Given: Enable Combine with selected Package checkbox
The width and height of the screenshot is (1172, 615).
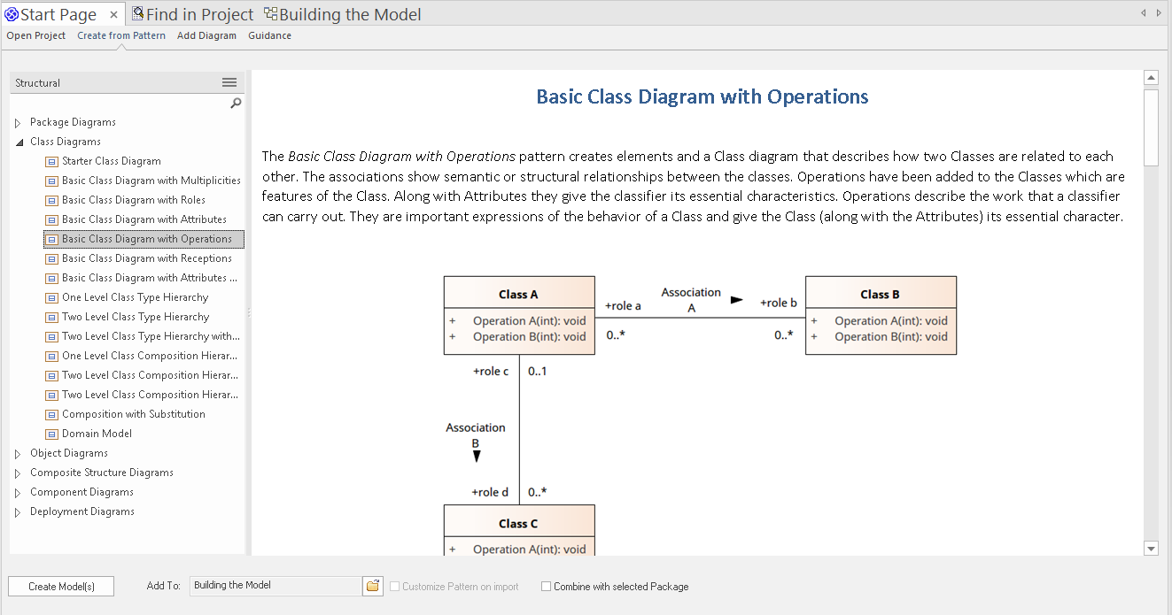Looking at the screenshot, I should [x=547, y=587].
